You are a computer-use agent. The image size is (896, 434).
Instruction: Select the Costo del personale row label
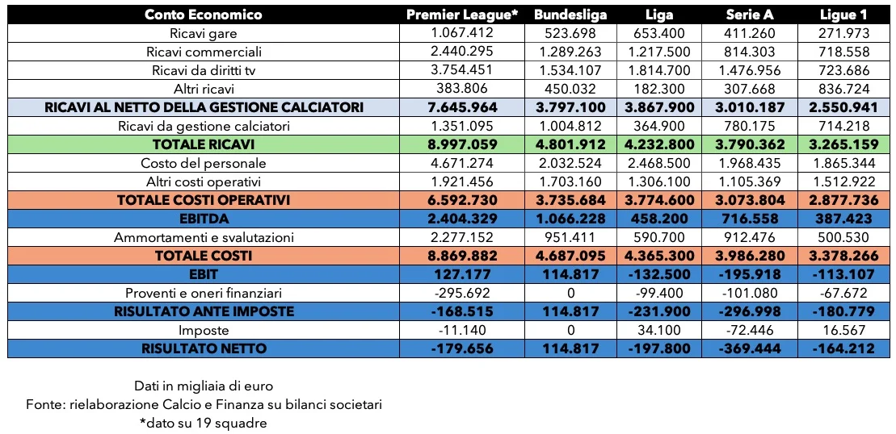[x=204, y=163]
